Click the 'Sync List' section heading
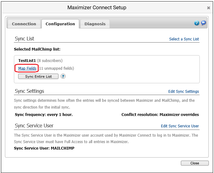The height and width of the screenshot is (173, 214). (24, 39)
